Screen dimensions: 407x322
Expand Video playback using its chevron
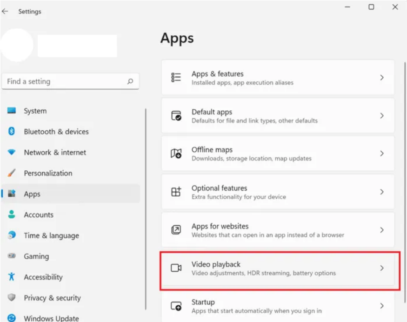[x=382, y=268]
